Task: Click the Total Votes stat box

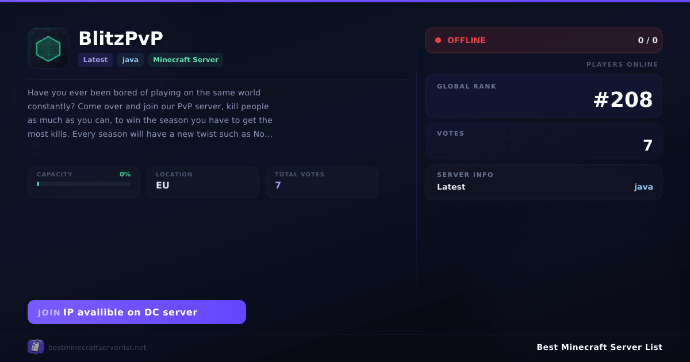Action: point(321,182)
